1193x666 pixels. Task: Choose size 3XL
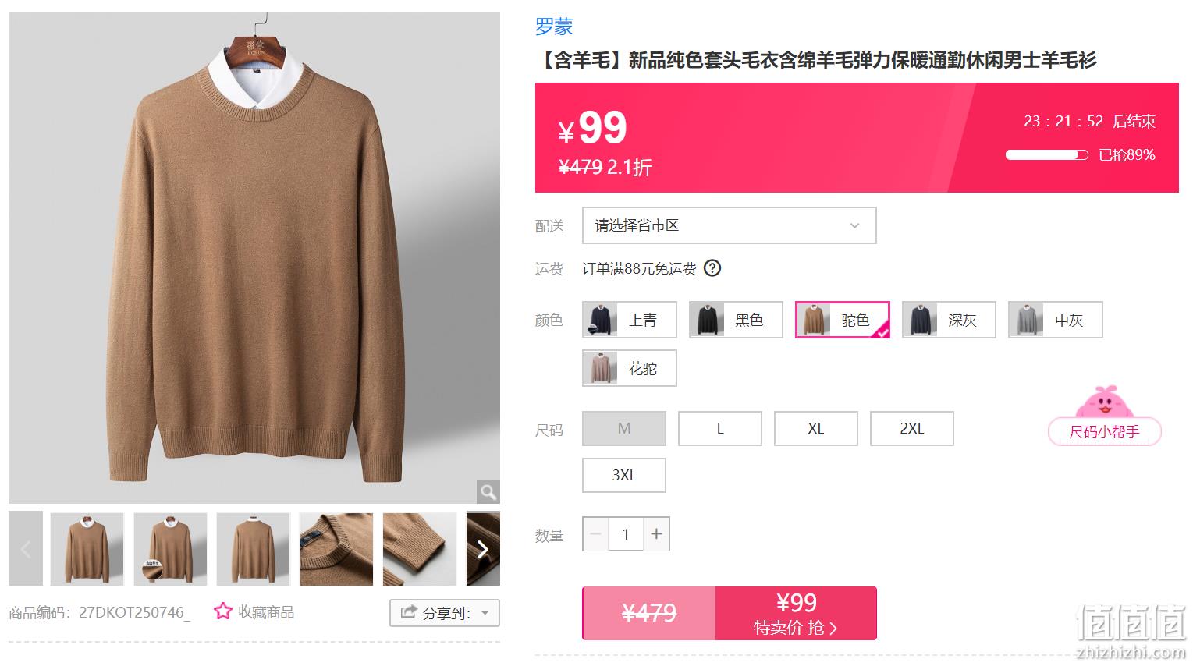(624, 475)
